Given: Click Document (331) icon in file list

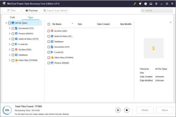Looking at the screenshot, I should pyautogui.click(x=52, y=47).
